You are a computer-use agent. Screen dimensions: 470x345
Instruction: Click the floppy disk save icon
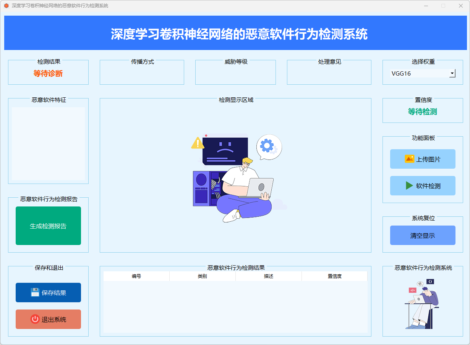coord(35,293)
